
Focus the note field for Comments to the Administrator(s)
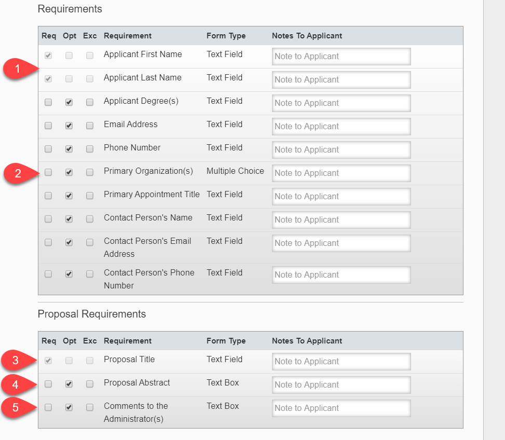[x=342, y=408]
